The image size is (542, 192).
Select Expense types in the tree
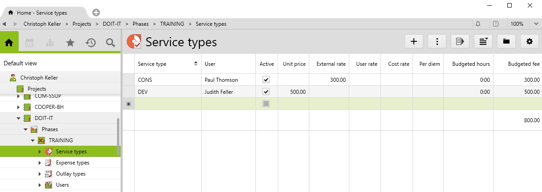73,163
